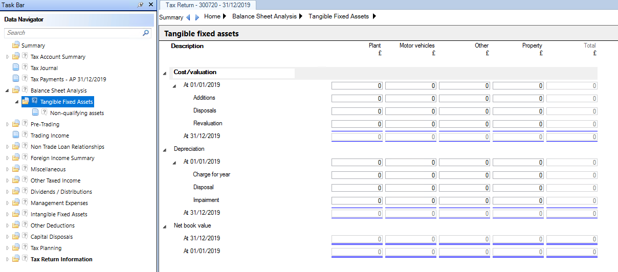Click the Dividends / Distributions folder icon
The height and width of the screenshot is (272, 618).
pyautogui.click(x=16, y=192)
